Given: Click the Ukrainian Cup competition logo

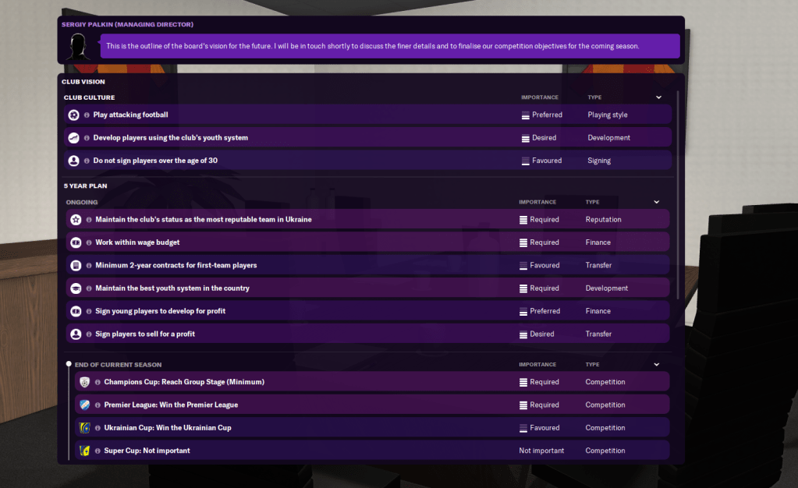Looking at the screenshot, I should 84,428.
